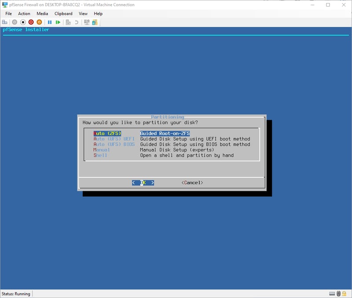Select the OK button in the Partitioning dialog
This screenshot has height=298, width=352.
tap(143, 183)
